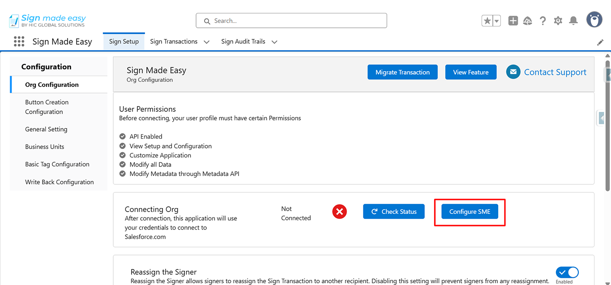Switch to the Sign Setup tab
611x285 pixels.
point(124,42)
